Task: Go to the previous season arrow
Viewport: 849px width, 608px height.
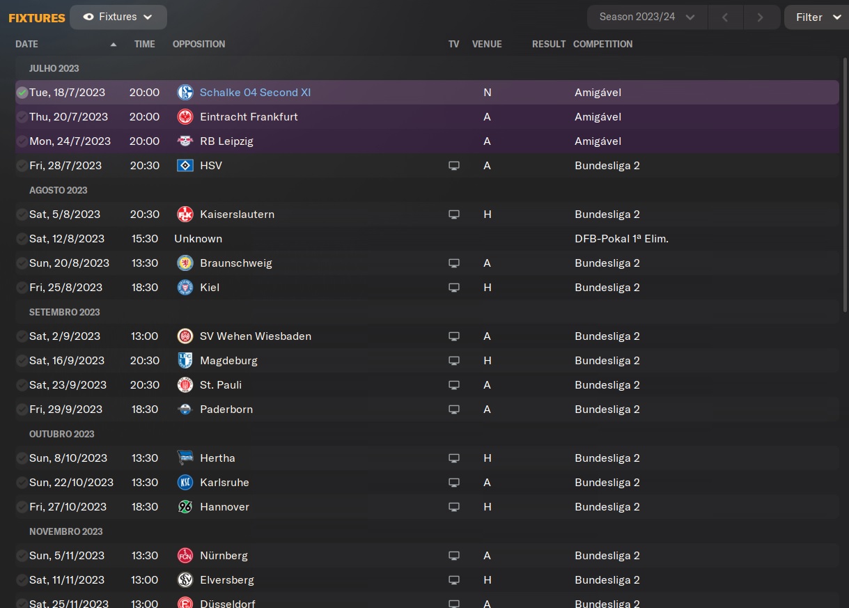Action: click(x=725, y=17)
